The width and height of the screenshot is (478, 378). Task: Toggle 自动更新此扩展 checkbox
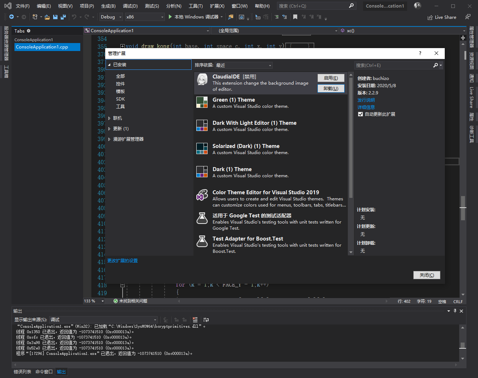[x=360, y=114]
